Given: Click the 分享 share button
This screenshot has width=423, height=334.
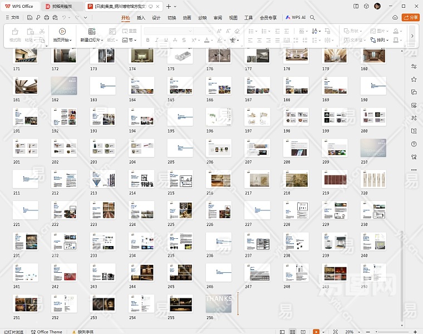Looking at the screenshot, I should coord(411,18).
